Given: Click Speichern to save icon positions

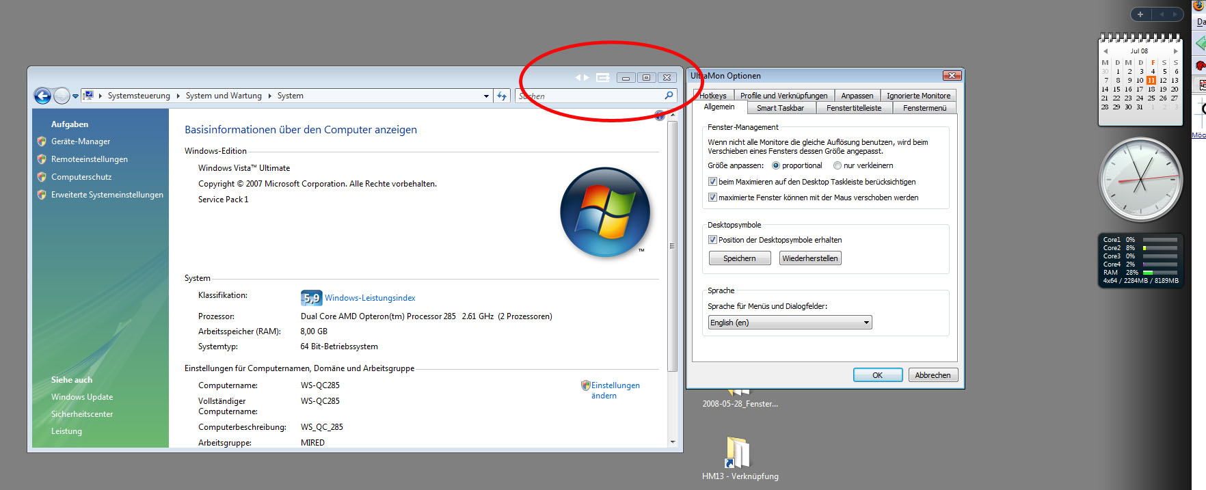Looking at the screenshot, I should click(740, 258).
